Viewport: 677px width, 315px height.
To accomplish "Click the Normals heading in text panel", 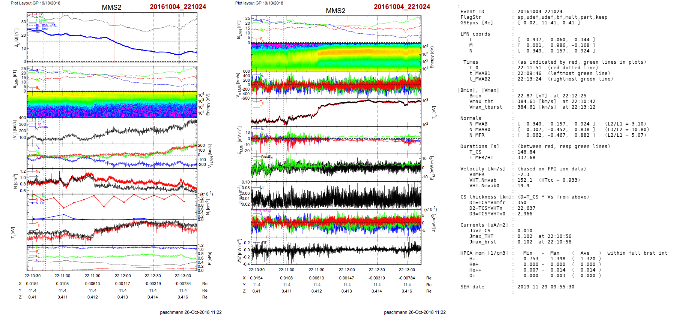I will 471,118.
